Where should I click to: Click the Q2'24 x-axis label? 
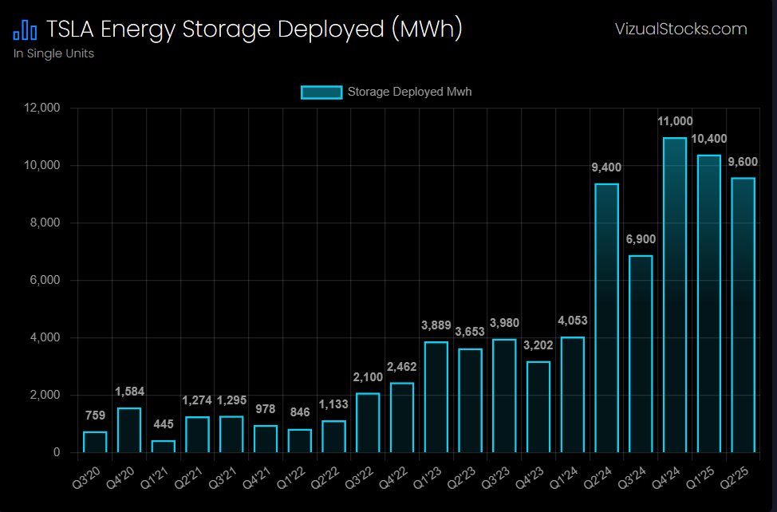(x=598, y=478)
